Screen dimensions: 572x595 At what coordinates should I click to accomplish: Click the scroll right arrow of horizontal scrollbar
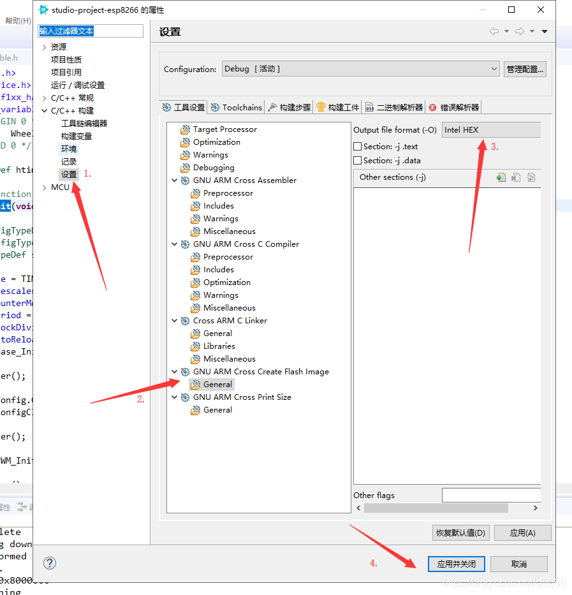535,508
